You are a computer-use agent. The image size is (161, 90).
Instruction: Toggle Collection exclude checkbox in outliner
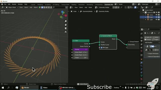154,12
